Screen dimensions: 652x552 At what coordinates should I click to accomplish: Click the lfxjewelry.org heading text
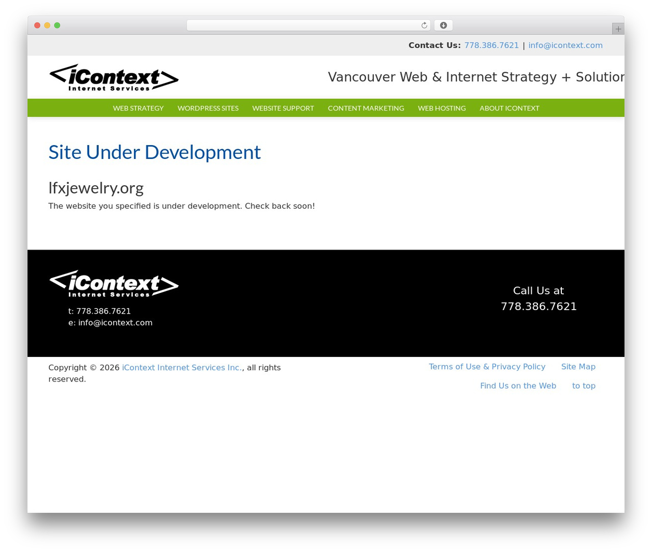96,188
